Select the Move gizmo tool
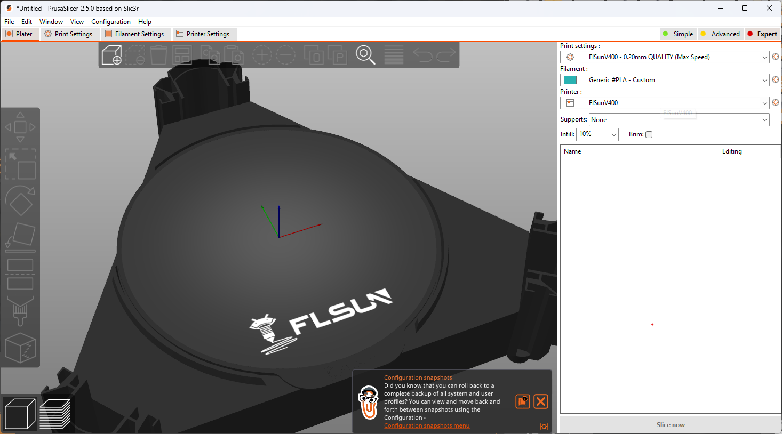This screenshot has width=782, height=434. 20,127
